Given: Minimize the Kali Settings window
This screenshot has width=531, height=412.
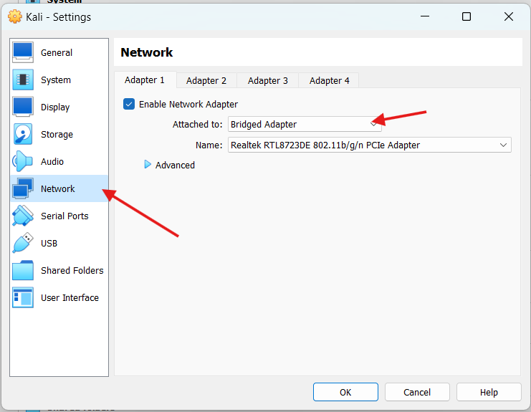Looking at the screenshot, I should [425, 16].
